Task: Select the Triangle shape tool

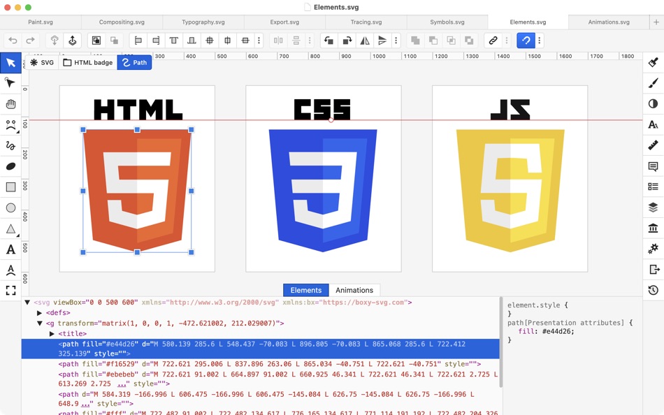Action: click(10, 229)
